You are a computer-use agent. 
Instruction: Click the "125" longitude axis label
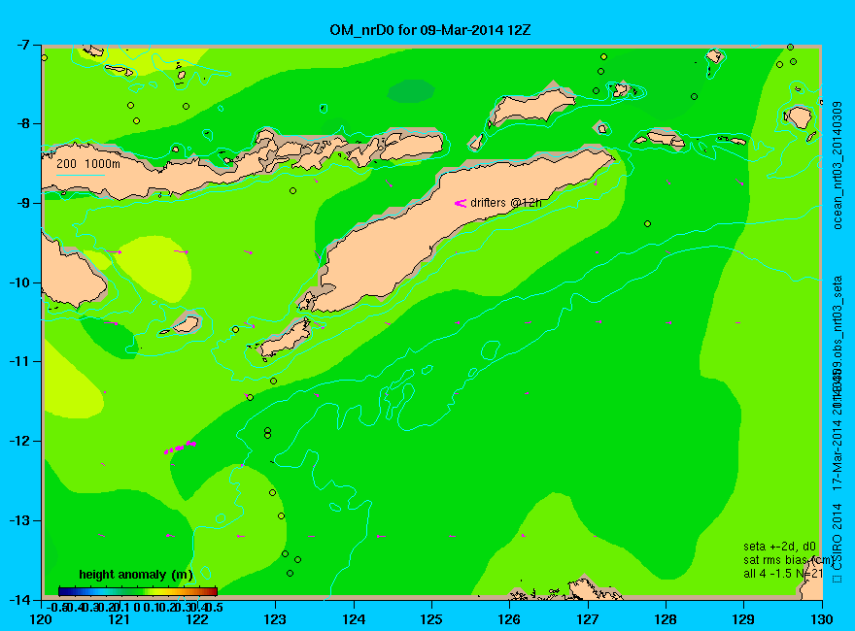pos(431,619)
